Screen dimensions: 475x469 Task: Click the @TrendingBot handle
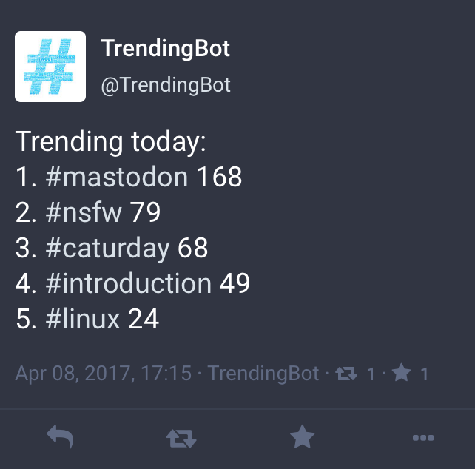click(x=166, y=85)
